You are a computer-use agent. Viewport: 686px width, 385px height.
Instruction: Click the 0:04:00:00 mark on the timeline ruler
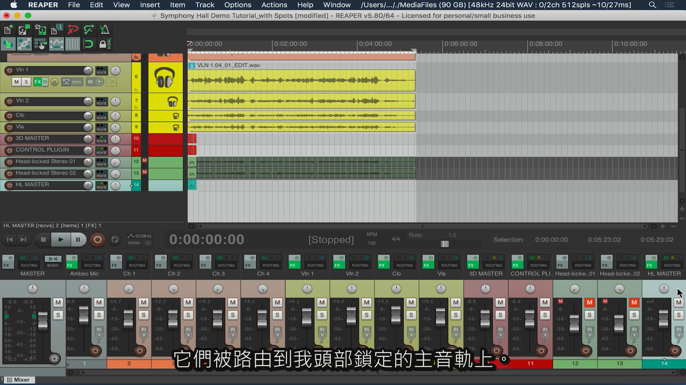[x=375, y=44]
